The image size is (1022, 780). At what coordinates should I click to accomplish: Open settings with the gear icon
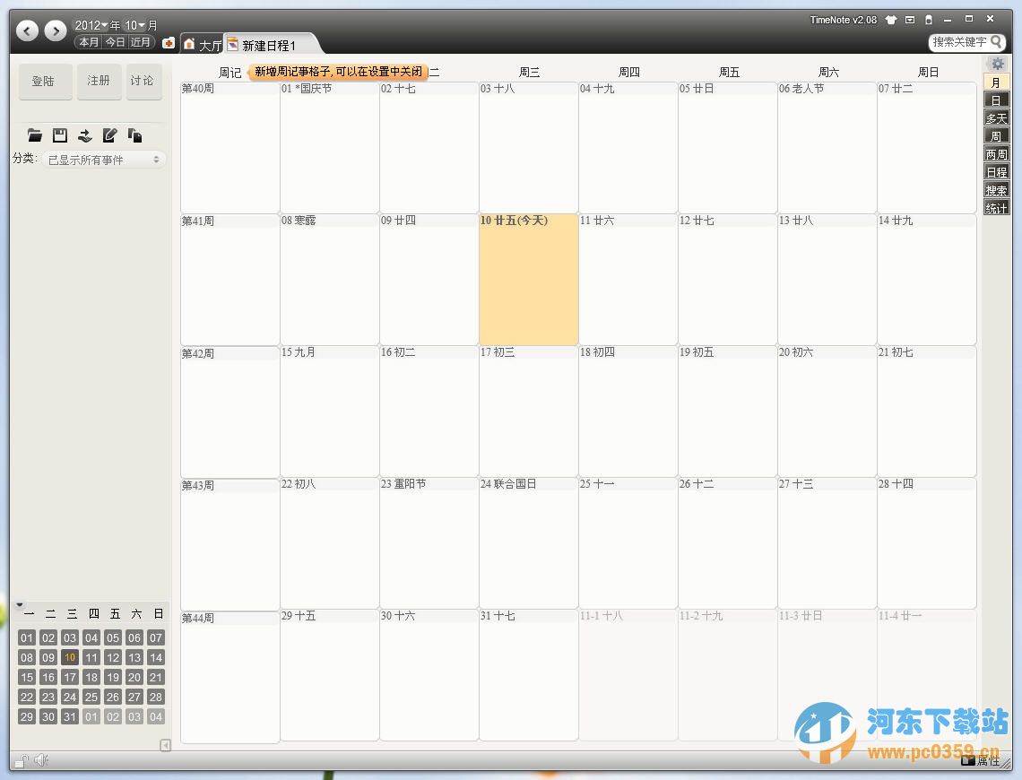click(x=998, y=63)
